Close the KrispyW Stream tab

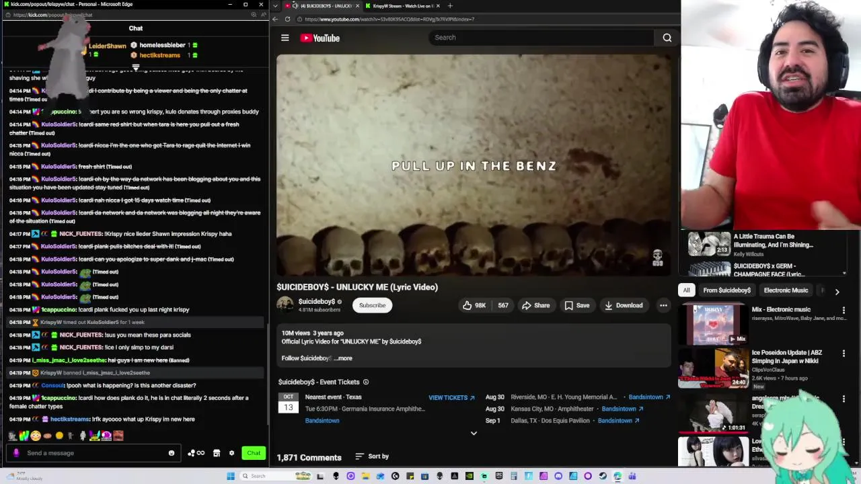[x=438, y=6]
